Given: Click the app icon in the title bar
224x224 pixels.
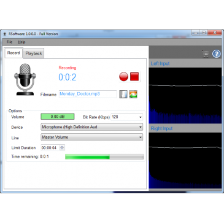Looking at the screenshot, I should 5,34.
